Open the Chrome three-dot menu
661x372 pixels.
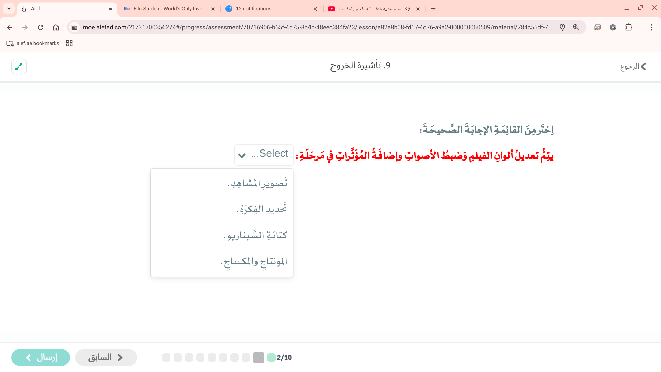[x=651, y=28]
